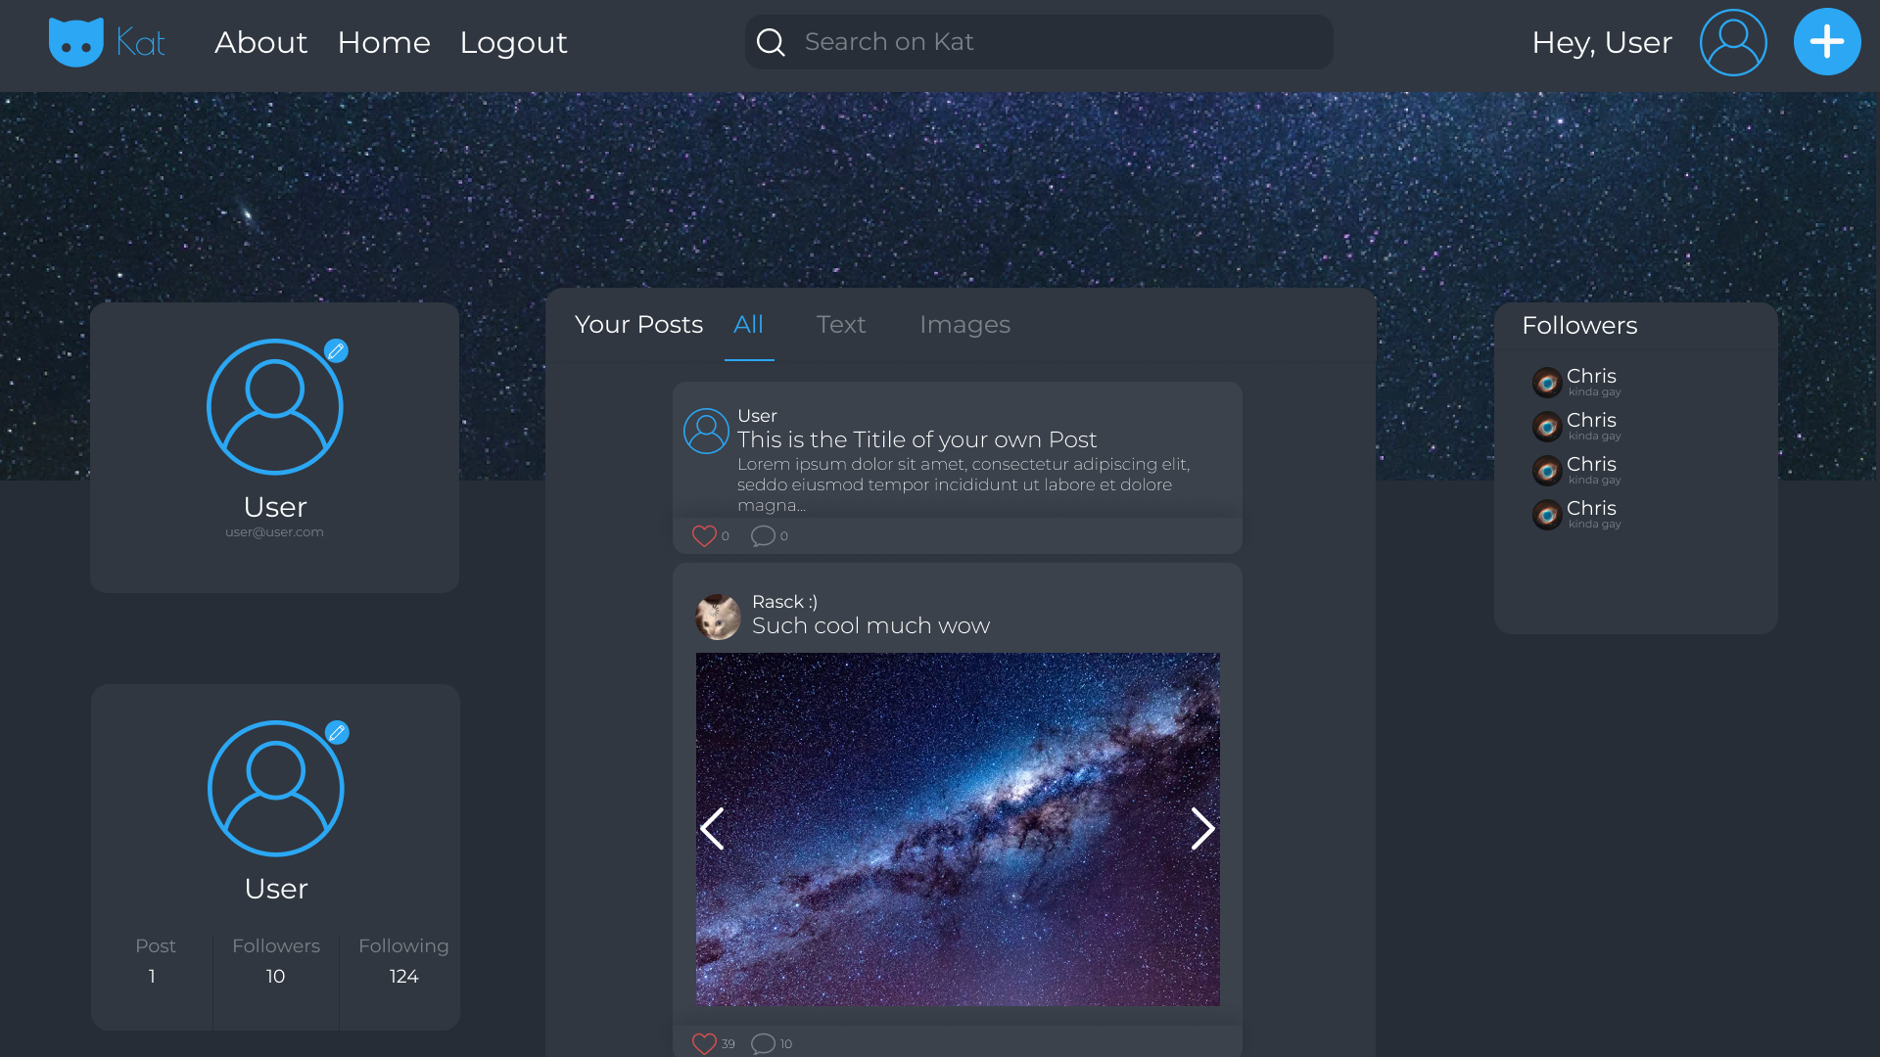
Task: Click the Logout link
Action: pyautogui.click(x=513, y=43)
